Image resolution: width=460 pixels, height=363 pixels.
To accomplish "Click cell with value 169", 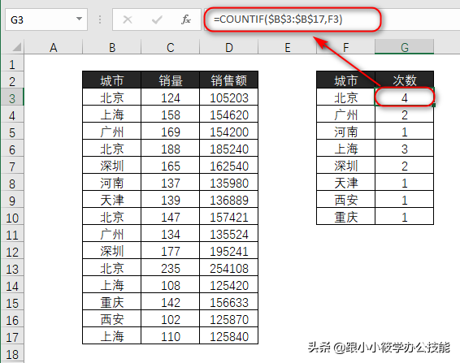I will pyautogui.click(x=170, y=132).
